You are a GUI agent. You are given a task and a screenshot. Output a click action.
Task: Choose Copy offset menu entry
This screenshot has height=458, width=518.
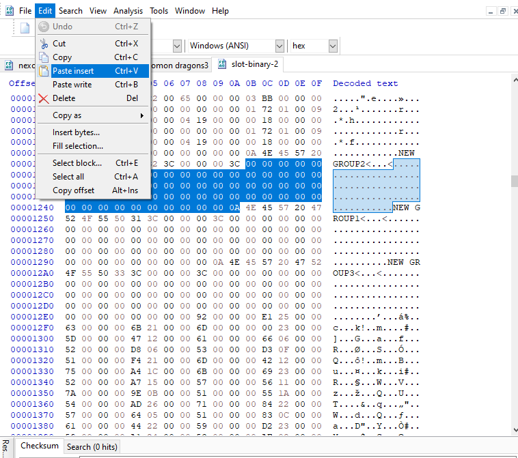coord(93,190)
